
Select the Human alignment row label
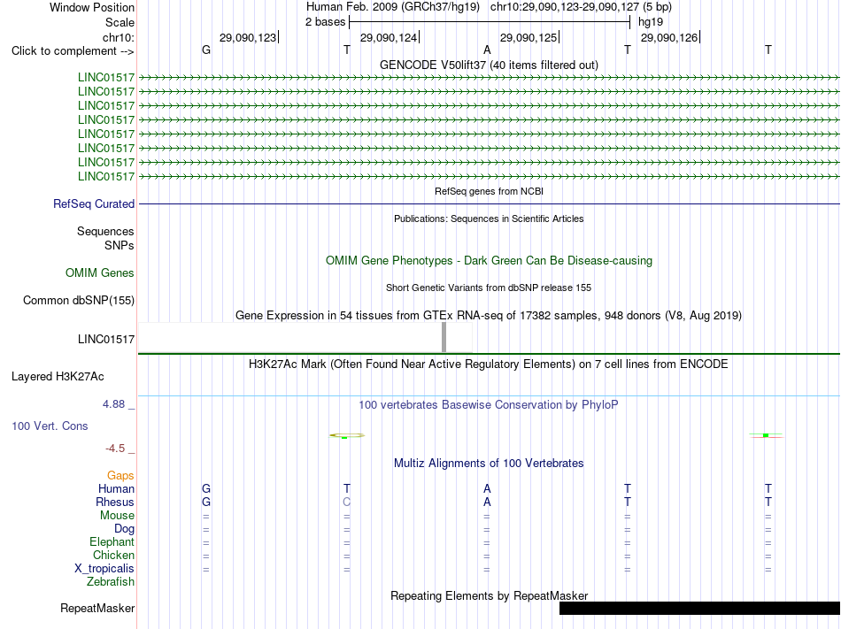tap(116, 488)
